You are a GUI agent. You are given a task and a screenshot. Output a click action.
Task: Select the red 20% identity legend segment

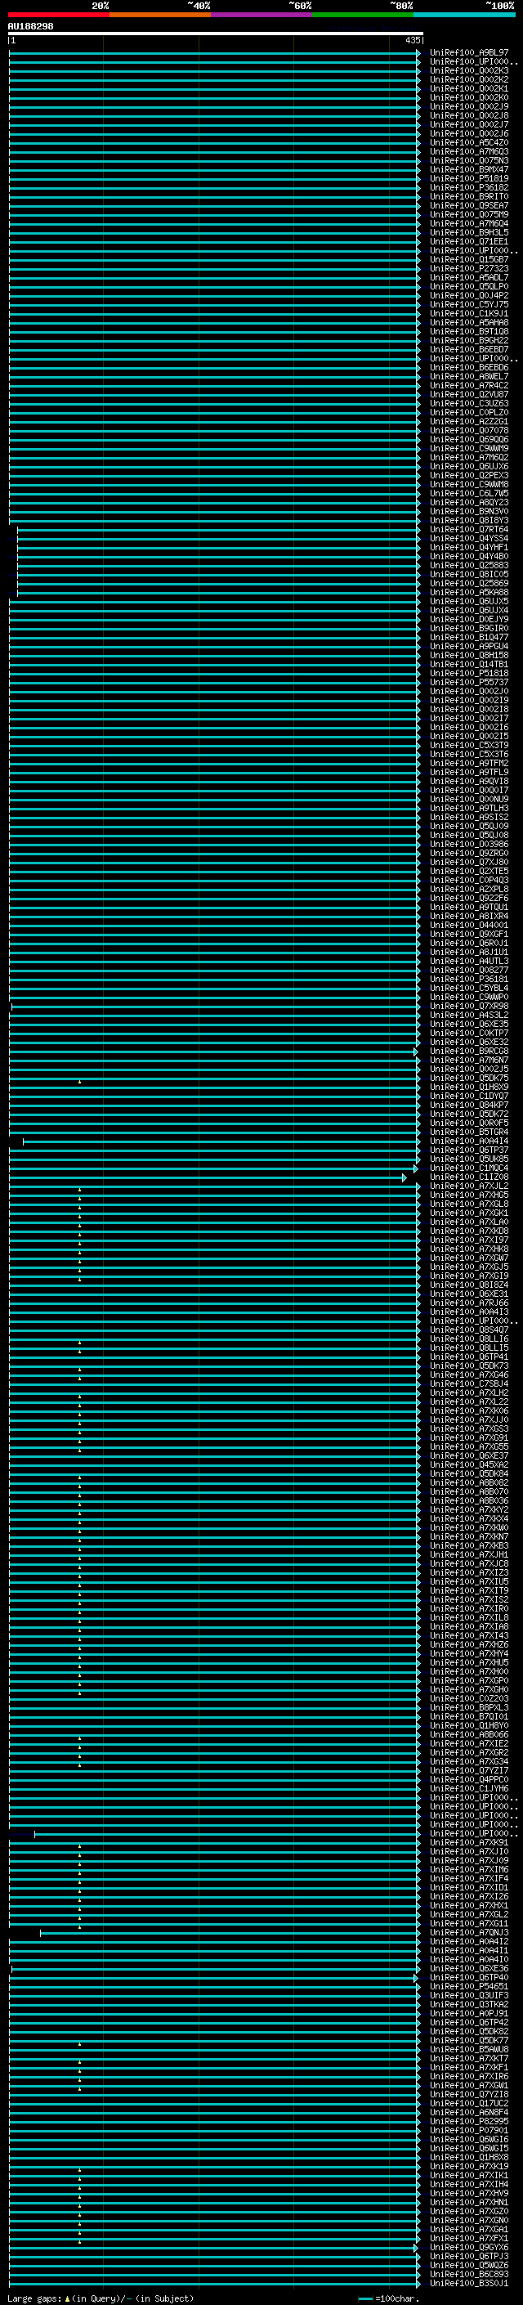(58, 15)
